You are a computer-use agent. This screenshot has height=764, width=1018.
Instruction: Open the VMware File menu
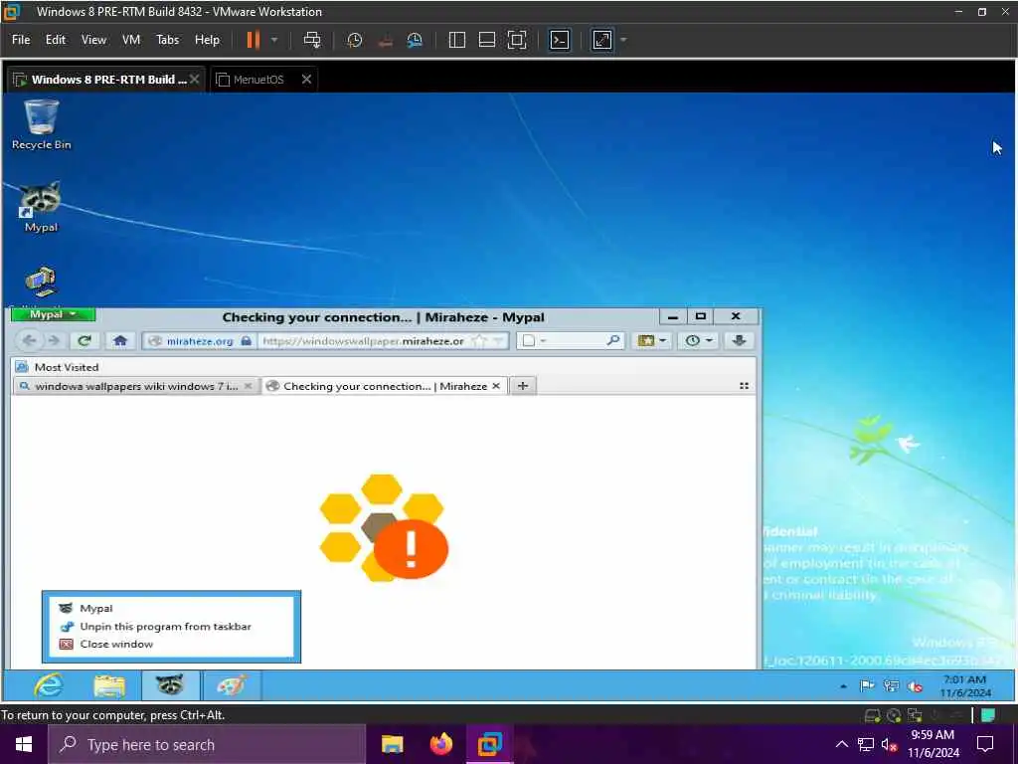[x=21, y=40]
